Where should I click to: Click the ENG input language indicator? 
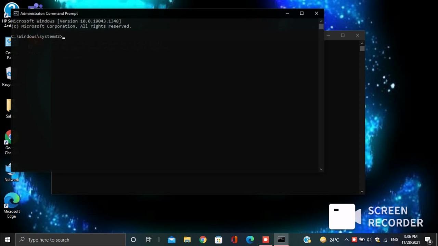coord(395,240)
